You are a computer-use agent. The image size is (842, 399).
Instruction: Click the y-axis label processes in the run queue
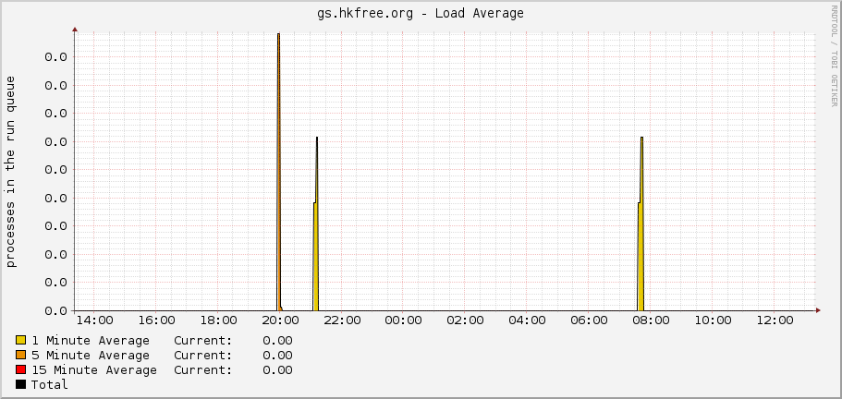[11, 172]
